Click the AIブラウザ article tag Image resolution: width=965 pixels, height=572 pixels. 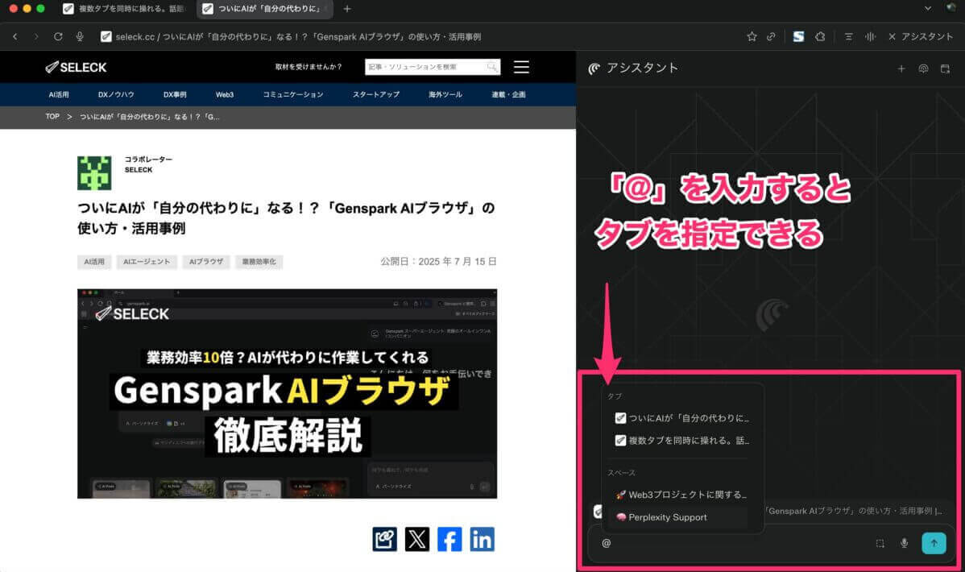coord(206,262)
